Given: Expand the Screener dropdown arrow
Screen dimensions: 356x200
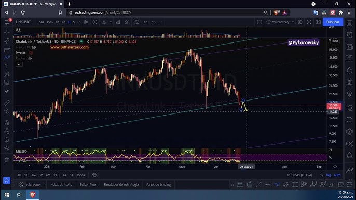Looking at the screenshot, I should coord(44,185).
